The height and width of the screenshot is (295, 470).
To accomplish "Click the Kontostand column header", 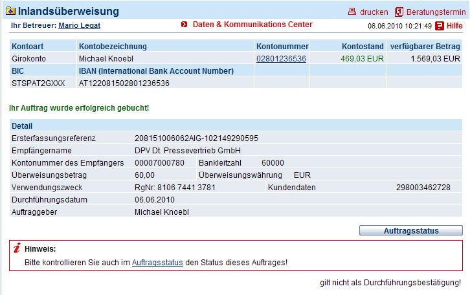I will 363,47.
